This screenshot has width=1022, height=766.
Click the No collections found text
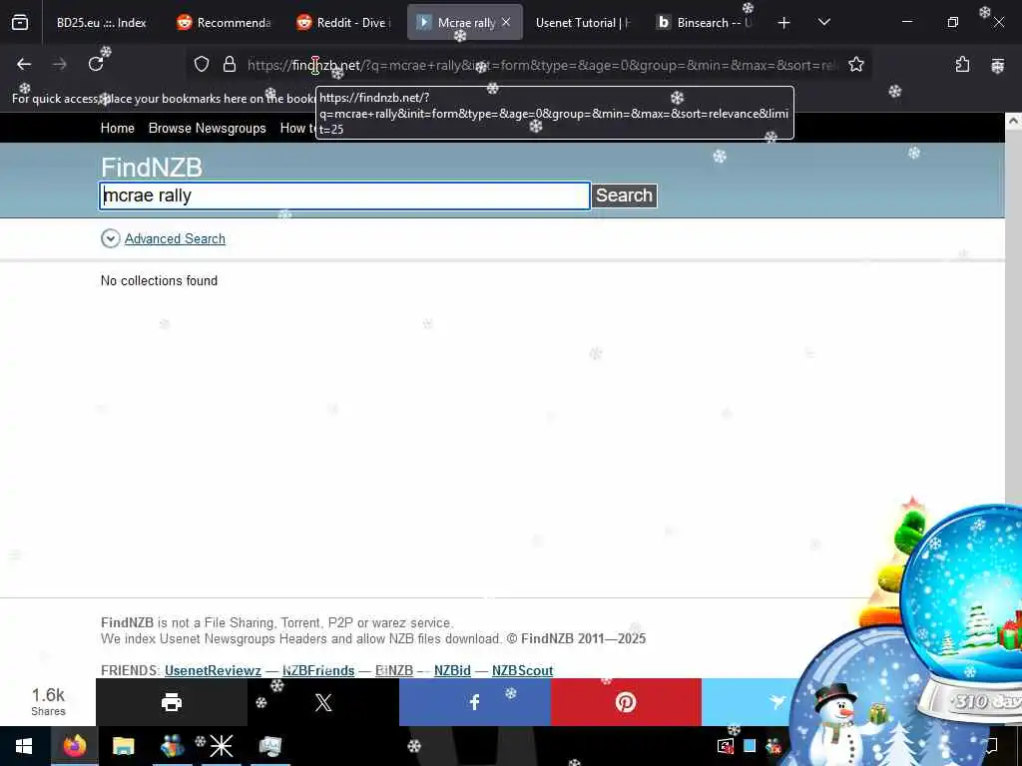click(159, 280)
